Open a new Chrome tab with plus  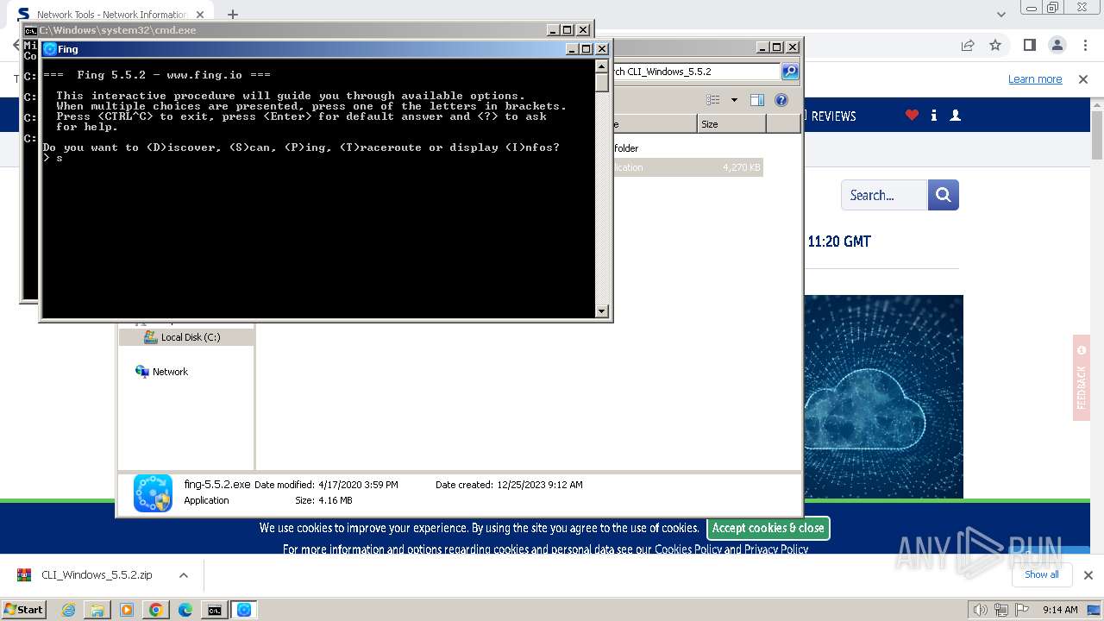point(232,15)
